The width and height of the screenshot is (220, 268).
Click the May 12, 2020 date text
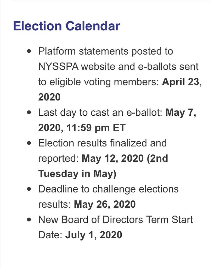113,158
